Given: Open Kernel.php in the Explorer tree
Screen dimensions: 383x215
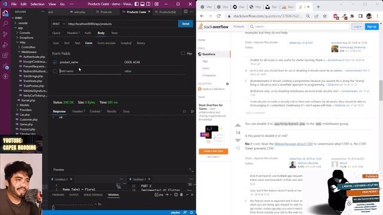Looking at the screenshot, I should point(28,100).
